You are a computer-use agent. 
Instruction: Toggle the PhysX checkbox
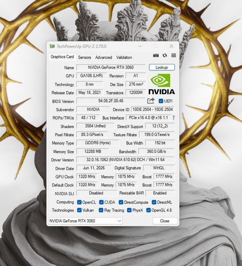(129, 210)
